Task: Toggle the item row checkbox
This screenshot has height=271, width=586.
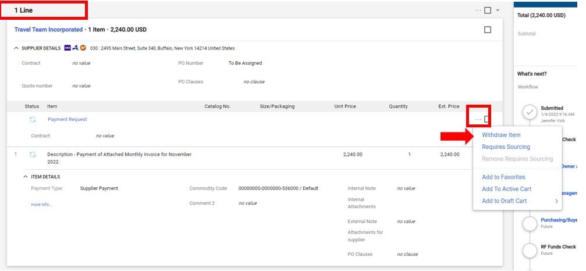Action: coord(487,119)
